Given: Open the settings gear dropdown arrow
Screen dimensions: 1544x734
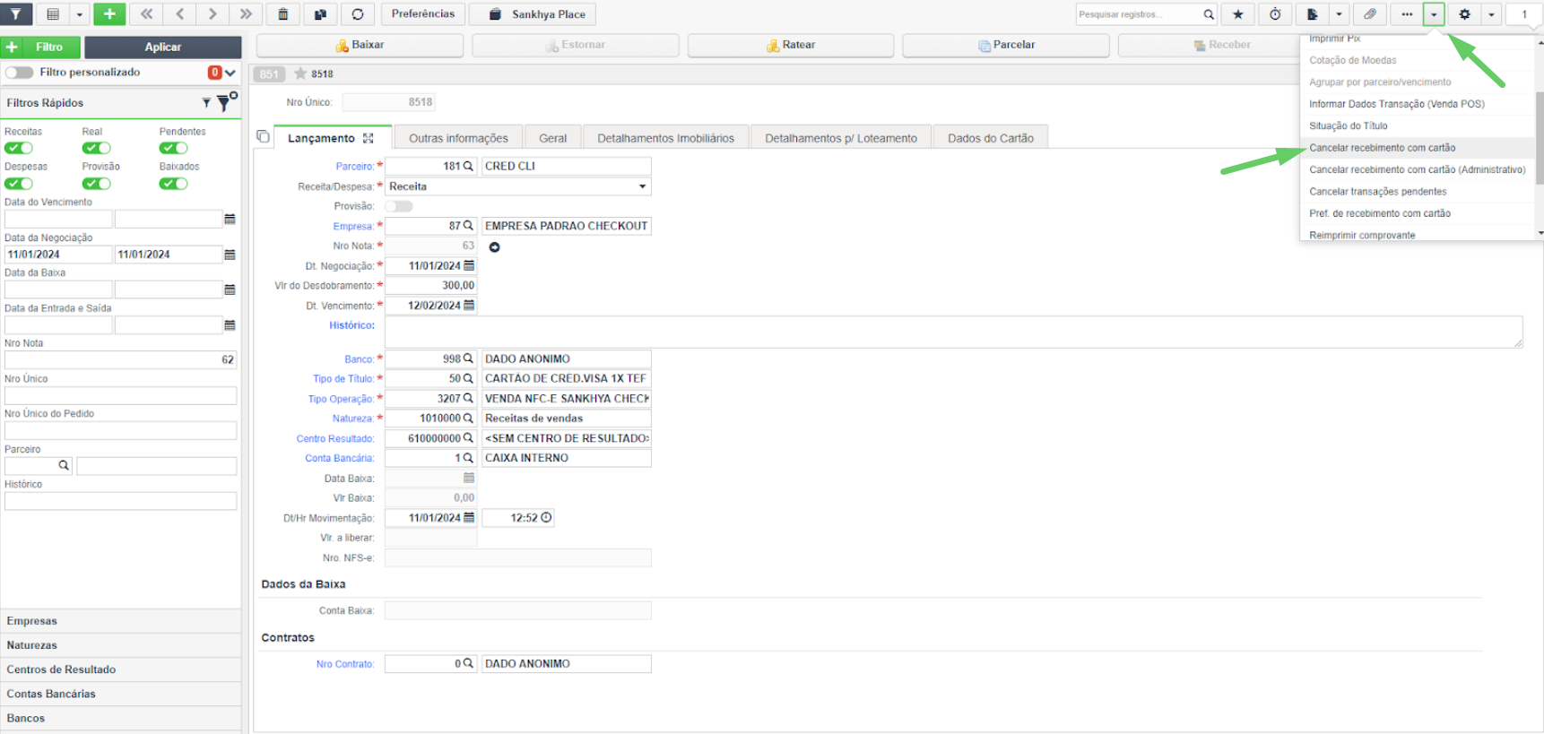Looking at the screenshot, I should (1491, 14).
